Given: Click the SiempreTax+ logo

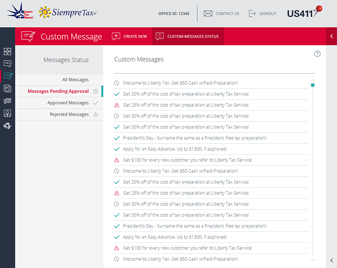Looking at the screenshot, I should click(x=67, y=12).
